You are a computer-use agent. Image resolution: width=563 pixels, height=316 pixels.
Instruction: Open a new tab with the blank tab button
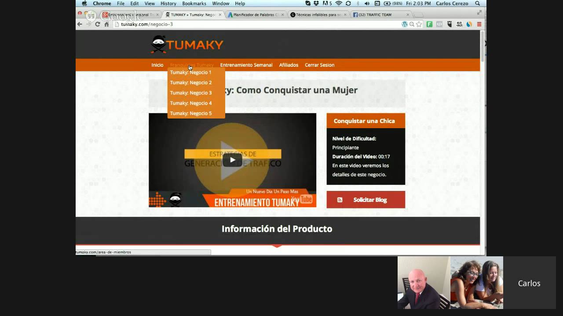418,14
